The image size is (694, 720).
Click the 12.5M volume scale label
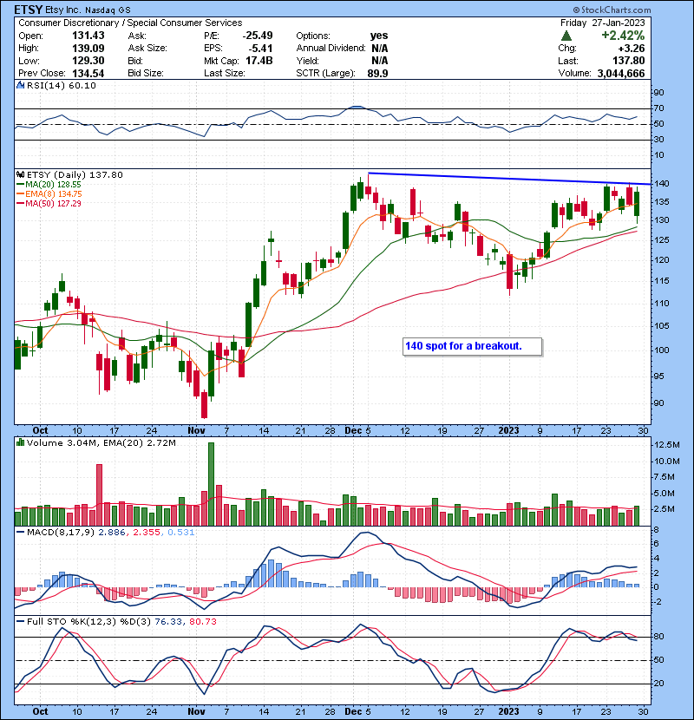(667, 444)
